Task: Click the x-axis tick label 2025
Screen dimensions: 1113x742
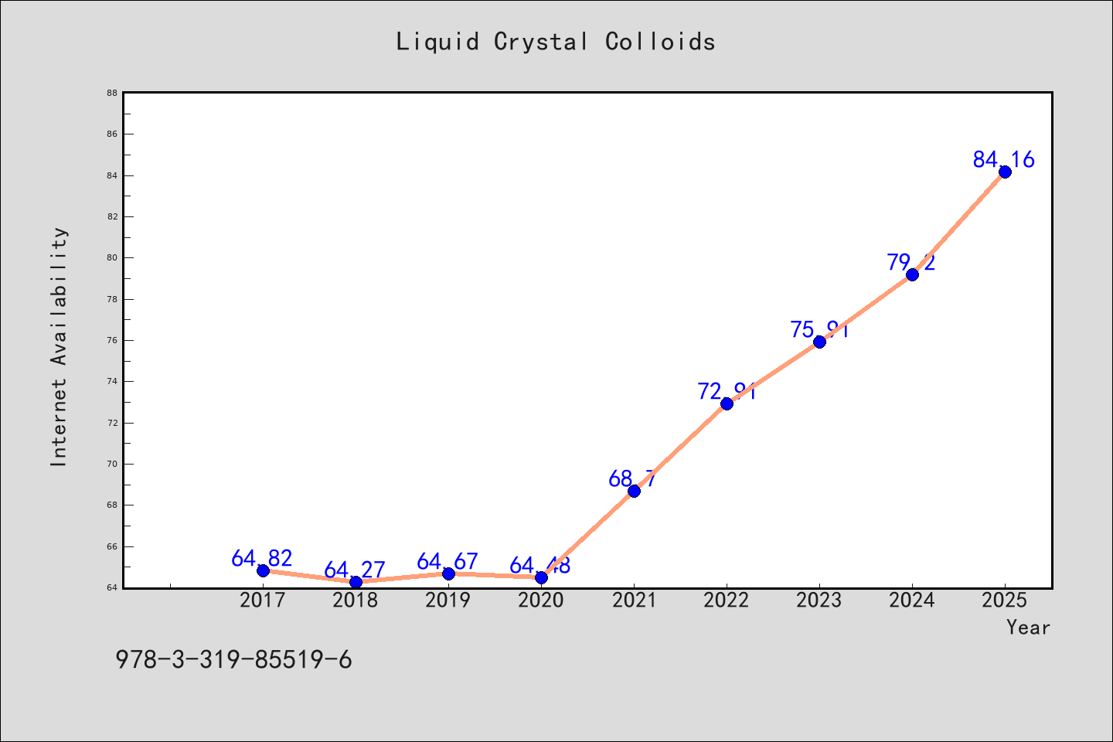Action: pyautogui.click(x=1005, y=601)
